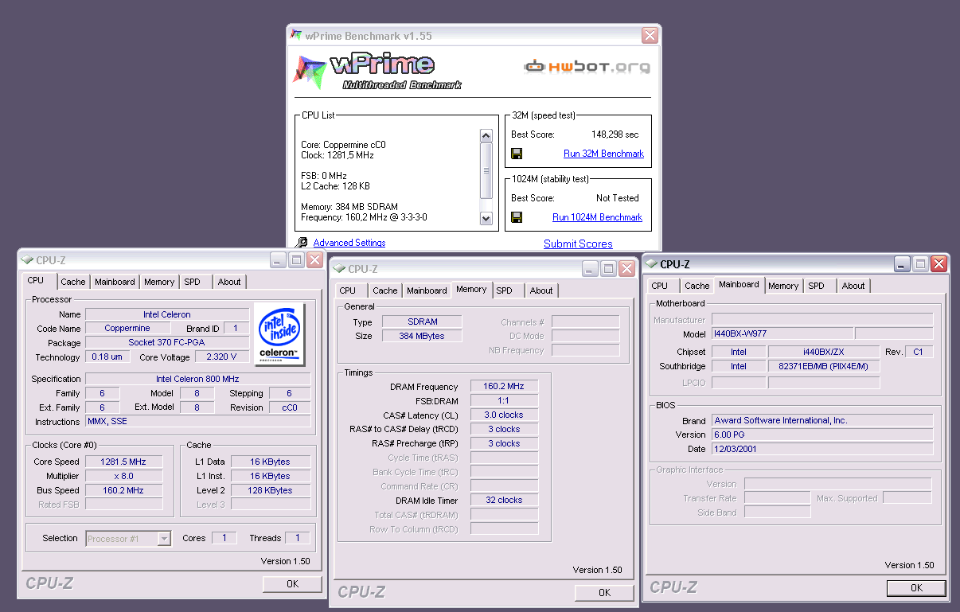Viewport: 960px width, 612px height.
Task: Click the Southbridge value 82371EB/MB (PIIX4E/M)
Action: tap(824, 366)
